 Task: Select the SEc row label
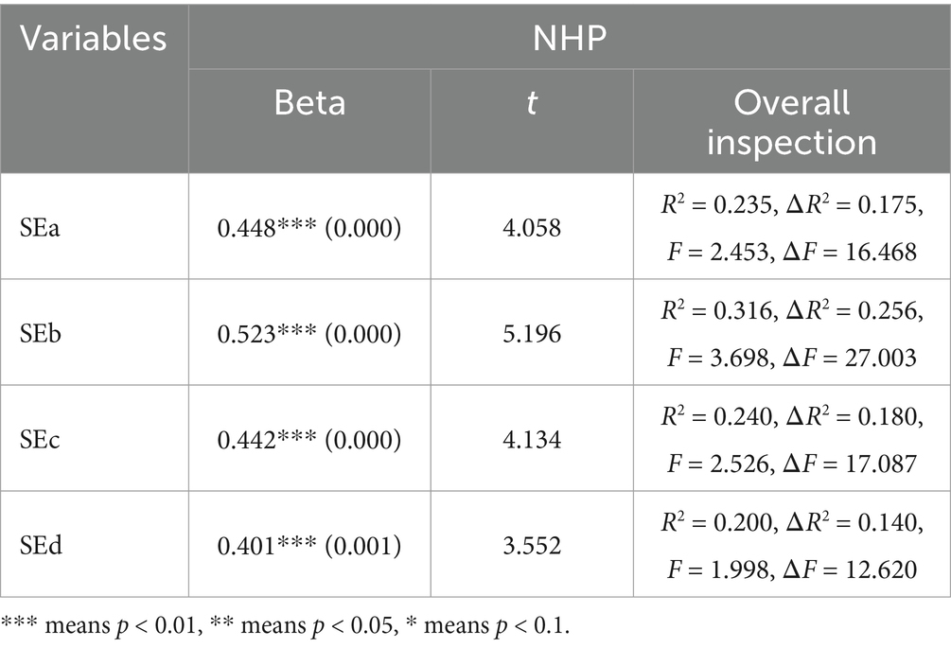[x=40, y=440]
